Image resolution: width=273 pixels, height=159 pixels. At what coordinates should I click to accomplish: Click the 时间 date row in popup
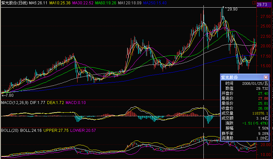245,83
